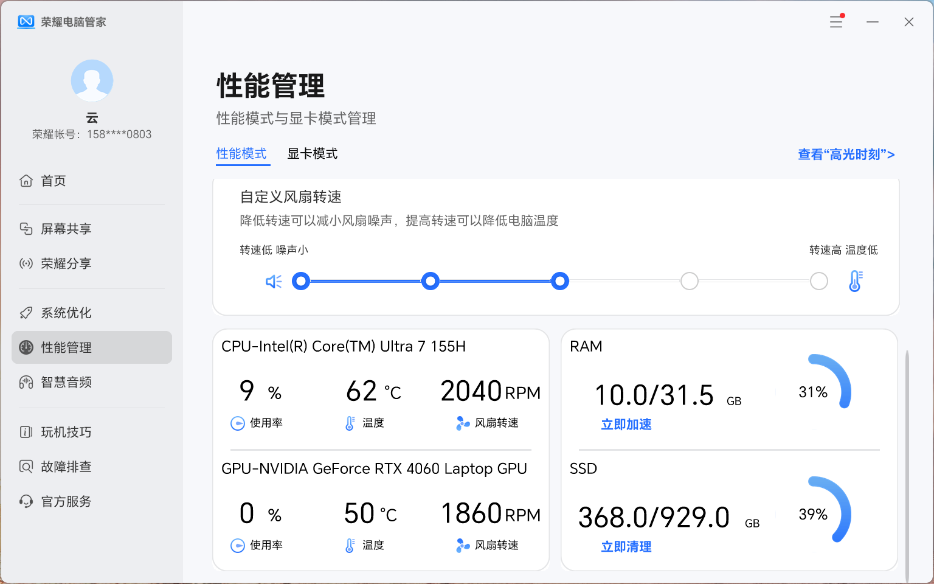This screenshot has width=934, height=584.
Task: Open 荣耀分享 in the sidebar
Action: coord(92,263)
